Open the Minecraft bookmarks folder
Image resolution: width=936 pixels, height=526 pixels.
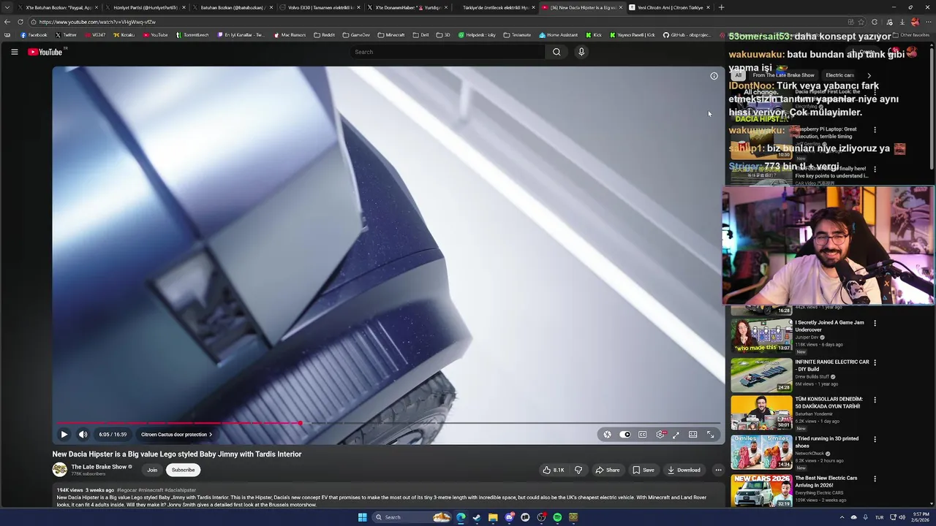391,35
